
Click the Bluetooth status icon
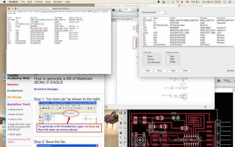click(173, 2)
